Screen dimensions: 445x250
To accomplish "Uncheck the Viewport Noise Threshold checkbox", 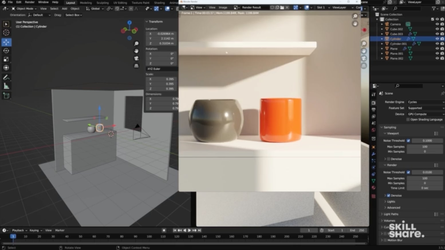I will [409, 140].
